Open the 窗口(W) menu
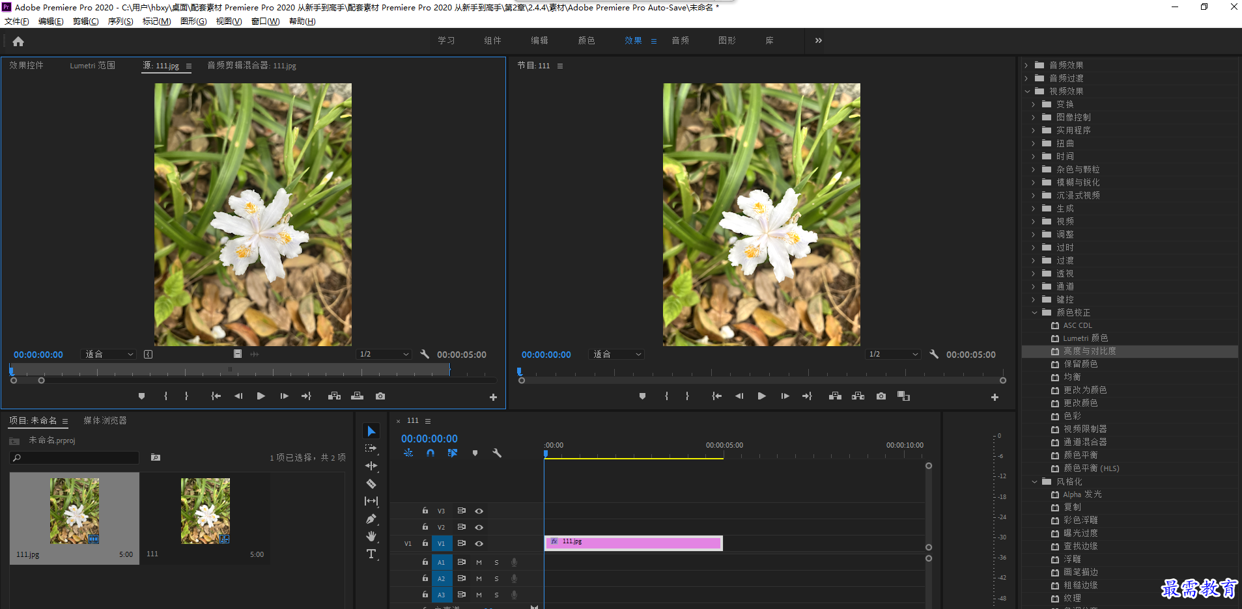 point(266,21)
